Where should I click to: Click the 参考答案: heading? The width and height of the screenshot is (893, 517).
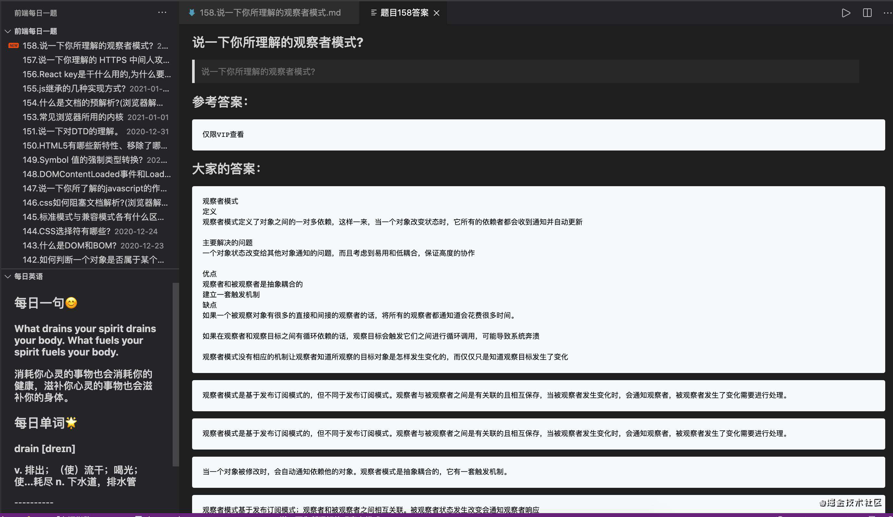pyautogui.click(x=220, y=102)
